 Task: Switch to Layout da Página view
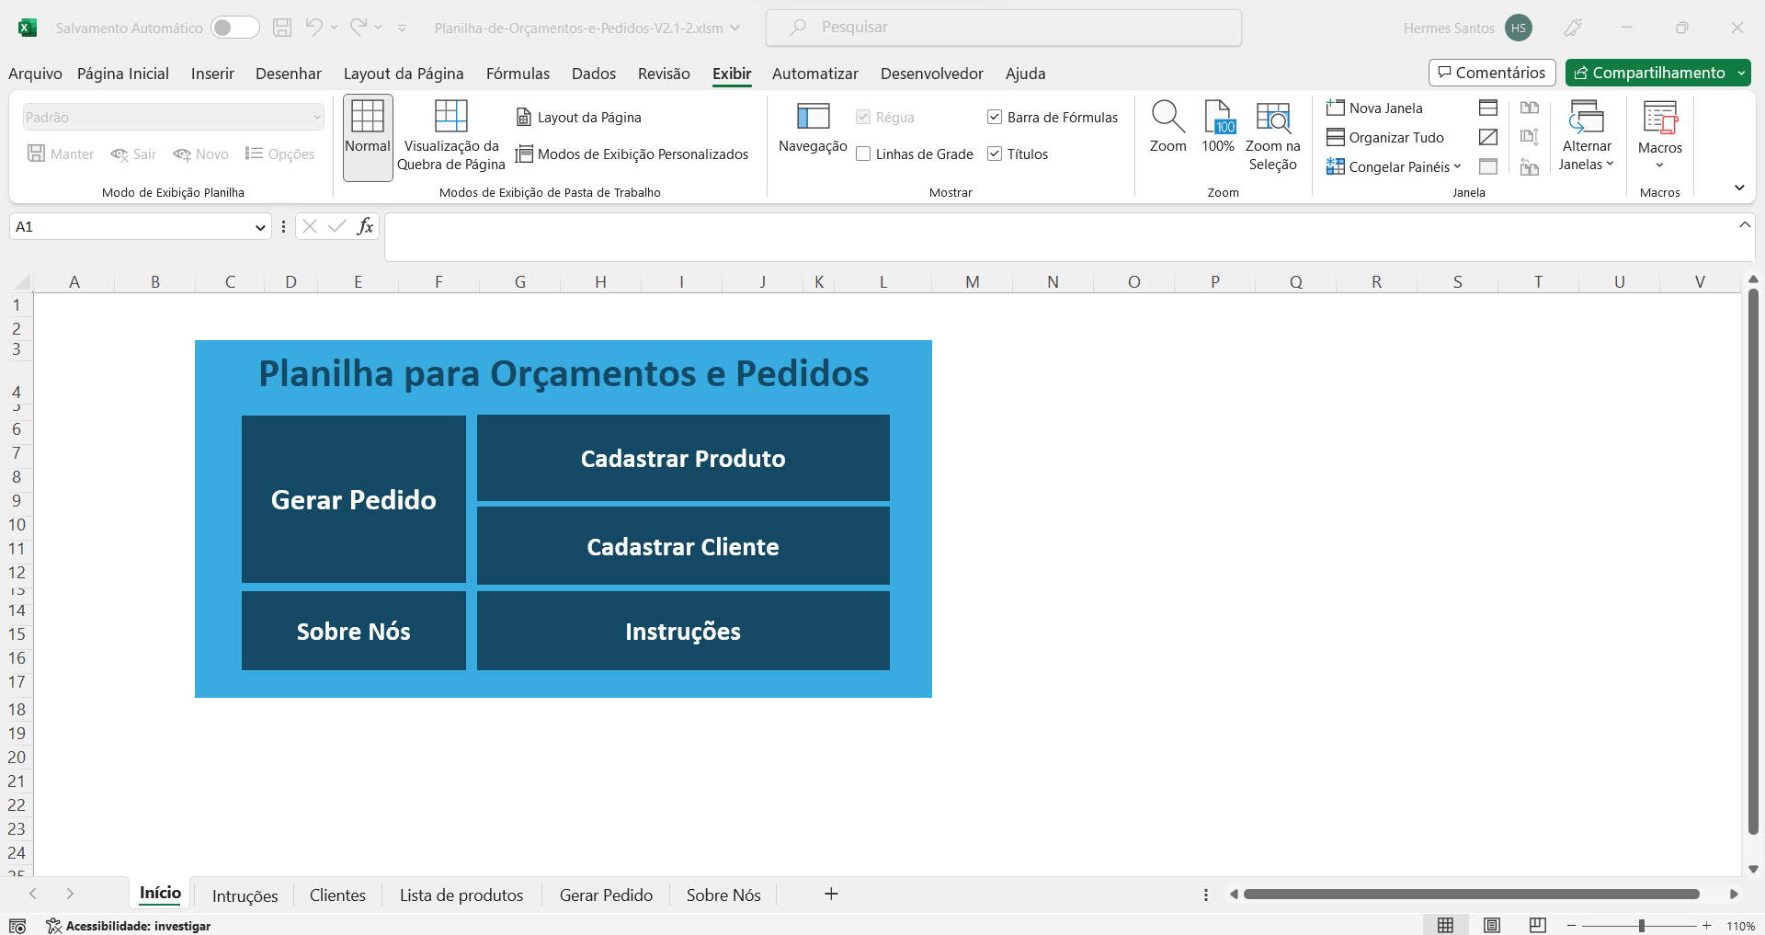pos(579,117)
